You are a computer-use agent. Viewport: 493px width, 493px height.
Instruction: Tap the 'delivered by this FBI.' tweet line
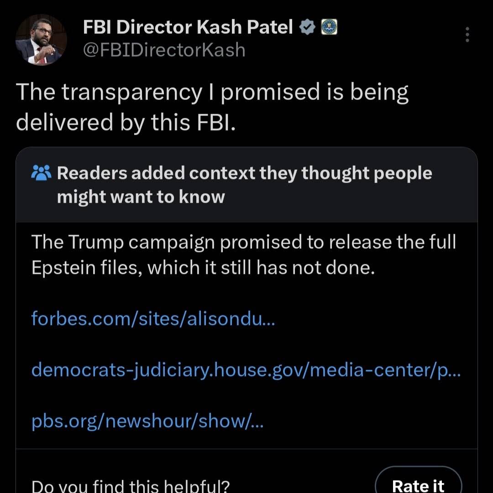point(126,123)
